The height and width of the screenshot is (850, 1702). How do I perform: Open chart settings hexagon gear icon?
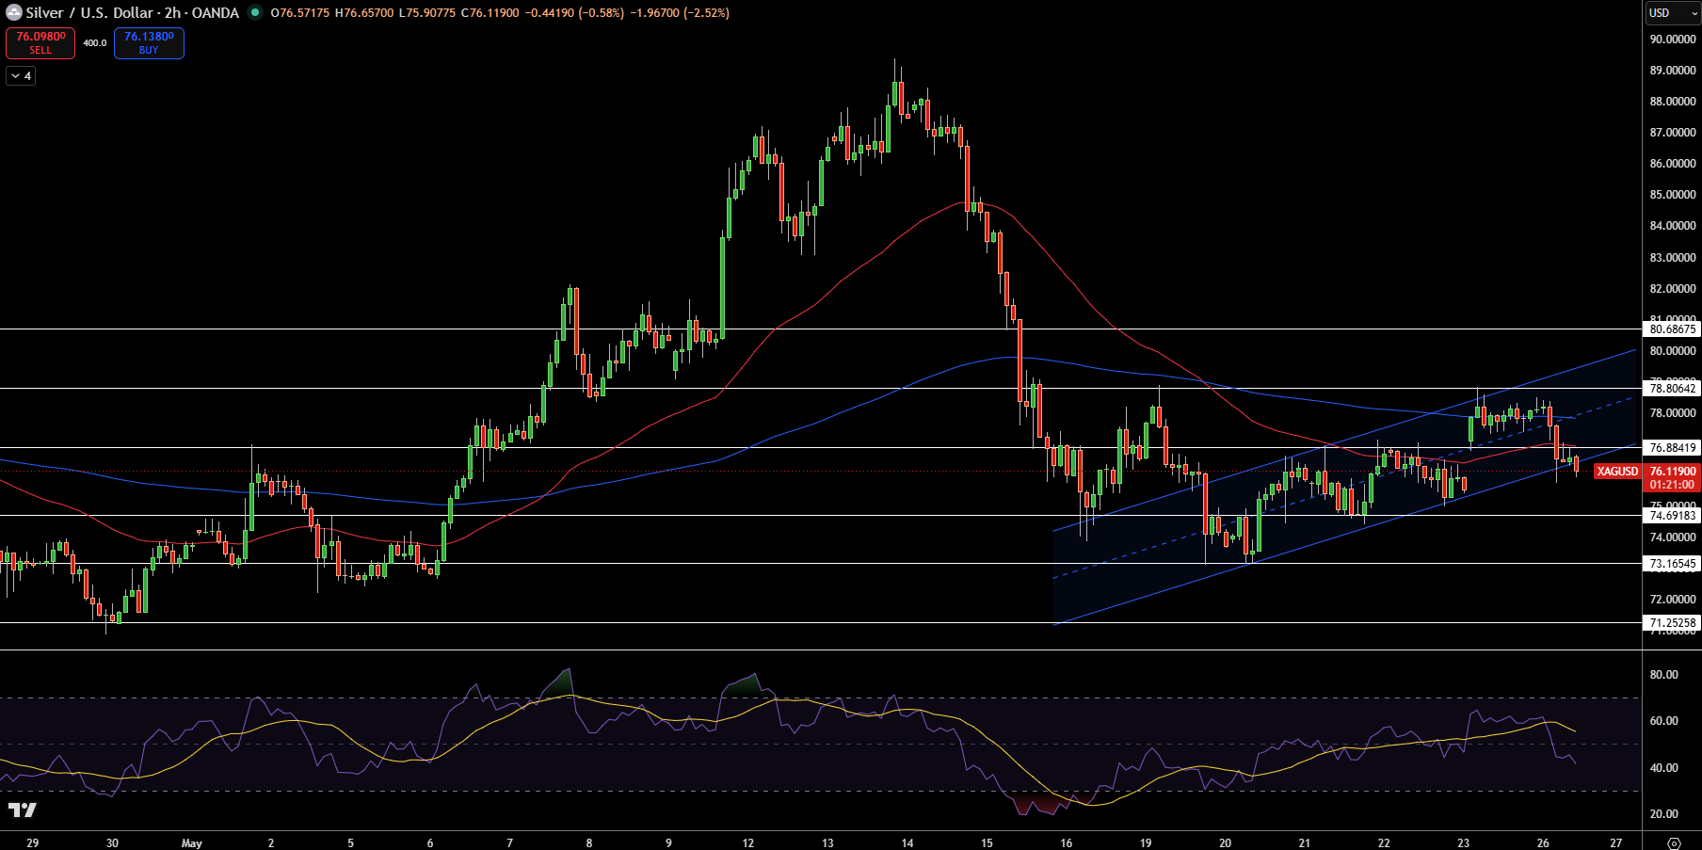tap(1674, 842)
